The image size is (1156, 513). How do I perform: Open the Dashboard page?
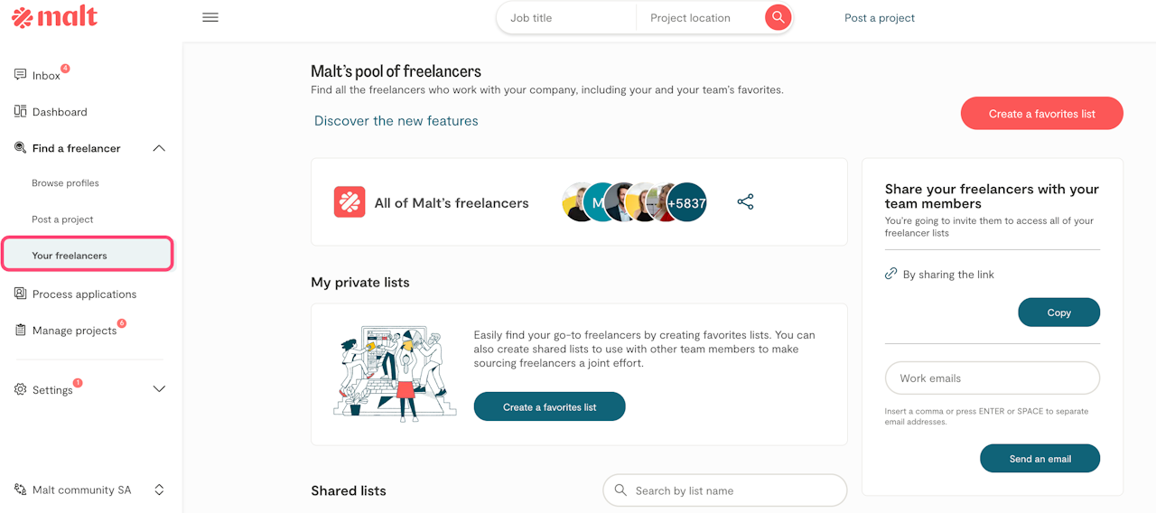60,112
